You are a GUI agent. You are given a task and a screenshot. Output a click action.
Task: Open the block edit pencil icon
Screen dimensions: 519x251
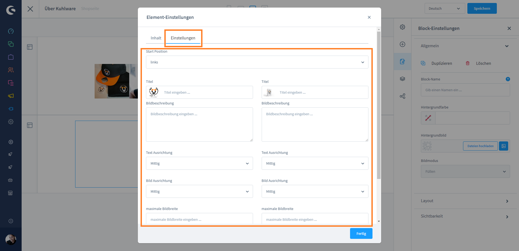[402, 62]
